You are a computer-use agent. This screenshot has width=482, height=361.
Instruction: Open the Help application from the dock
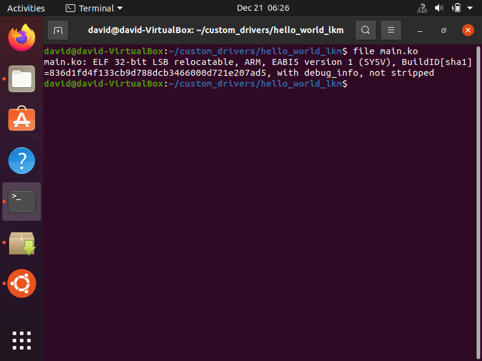[22, 160]
